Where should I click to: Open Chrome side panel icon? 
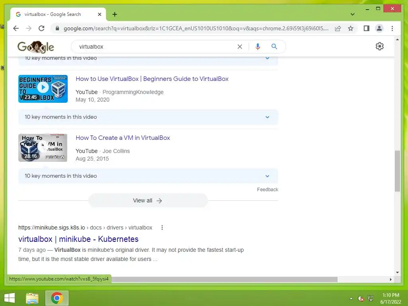[x=367, y=28]
